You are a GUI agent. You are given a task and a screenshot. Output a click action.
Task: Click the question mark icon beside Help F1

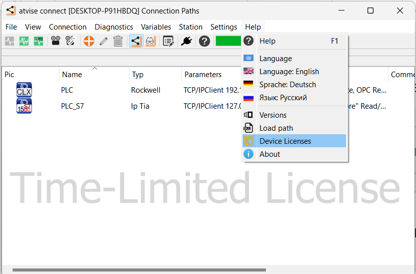coord(248,41)
